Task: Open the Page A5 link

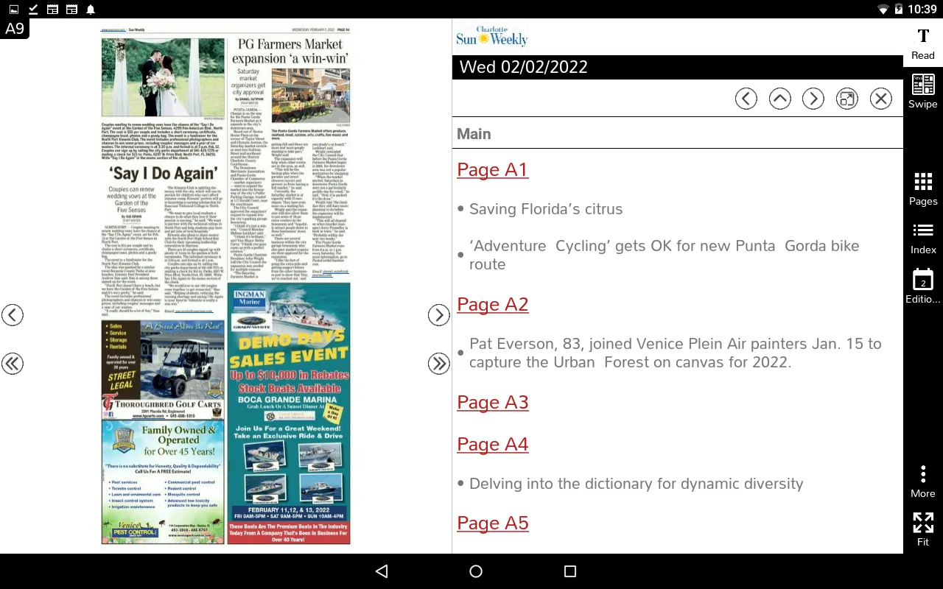Action: pyautogui.click(x=492, y=523)
